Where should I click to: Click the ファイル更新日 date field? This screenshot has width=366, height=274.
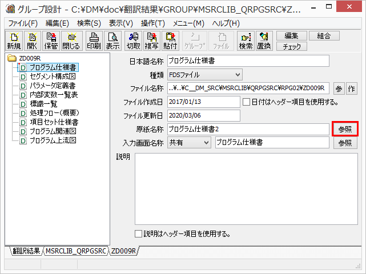(x=204, y=115)
